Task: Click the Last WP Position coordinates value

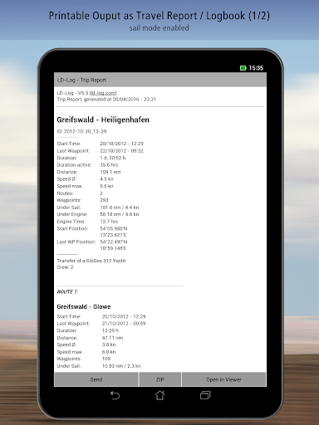Action: 114,245
